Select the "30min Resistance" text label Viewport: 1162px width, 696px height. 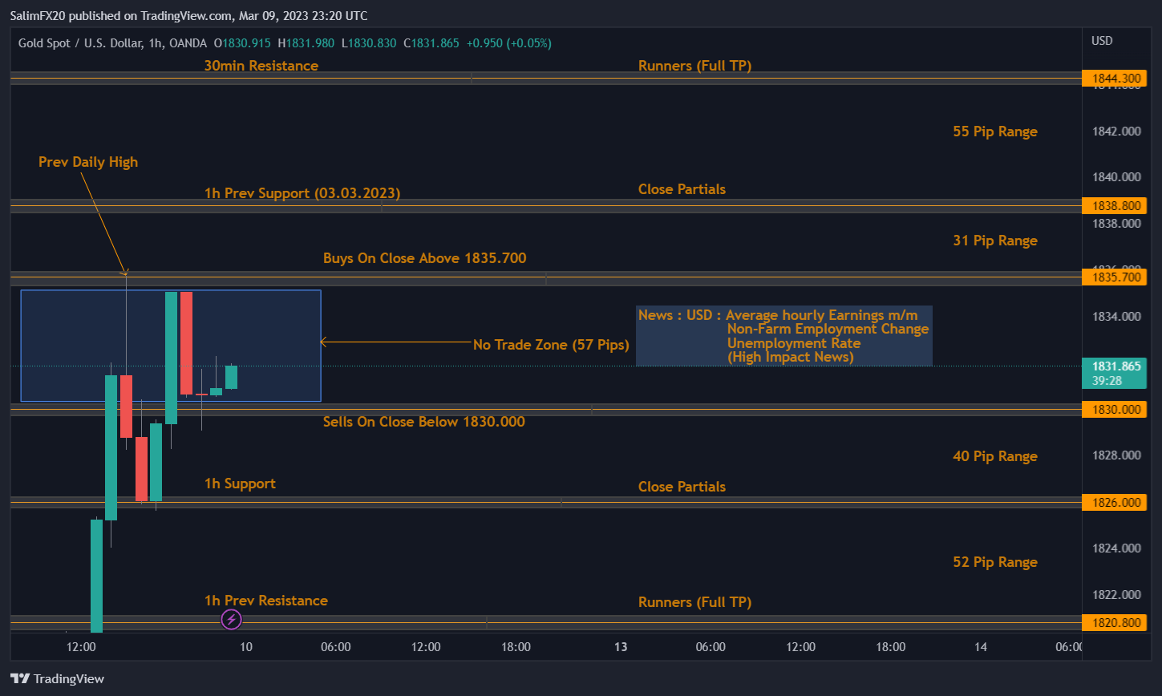[x=261, y=66]
